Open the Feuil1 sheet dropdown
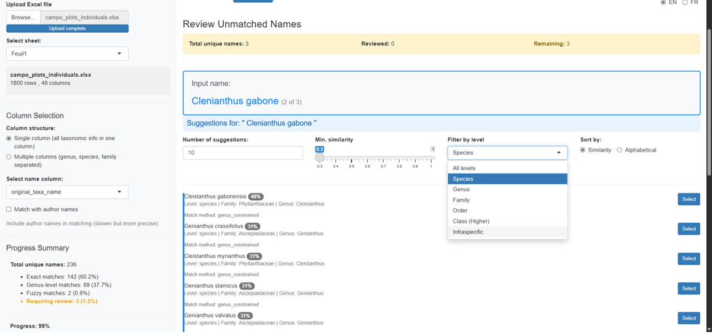Screen dimensions: 712x335 coord(67,53)
